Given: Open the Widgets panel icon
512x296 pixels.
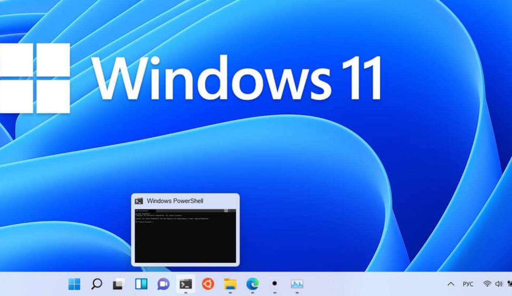Looking at the screenshot, I should 141,284.
